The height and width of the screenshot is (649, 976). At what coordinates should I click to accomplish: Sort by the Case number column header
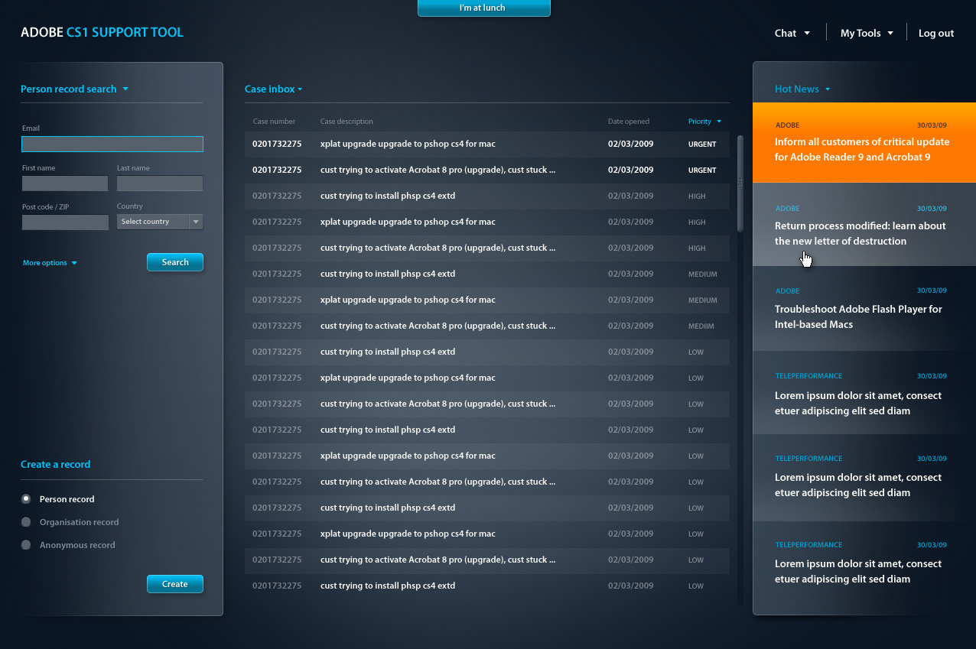(x=274, y=121)
